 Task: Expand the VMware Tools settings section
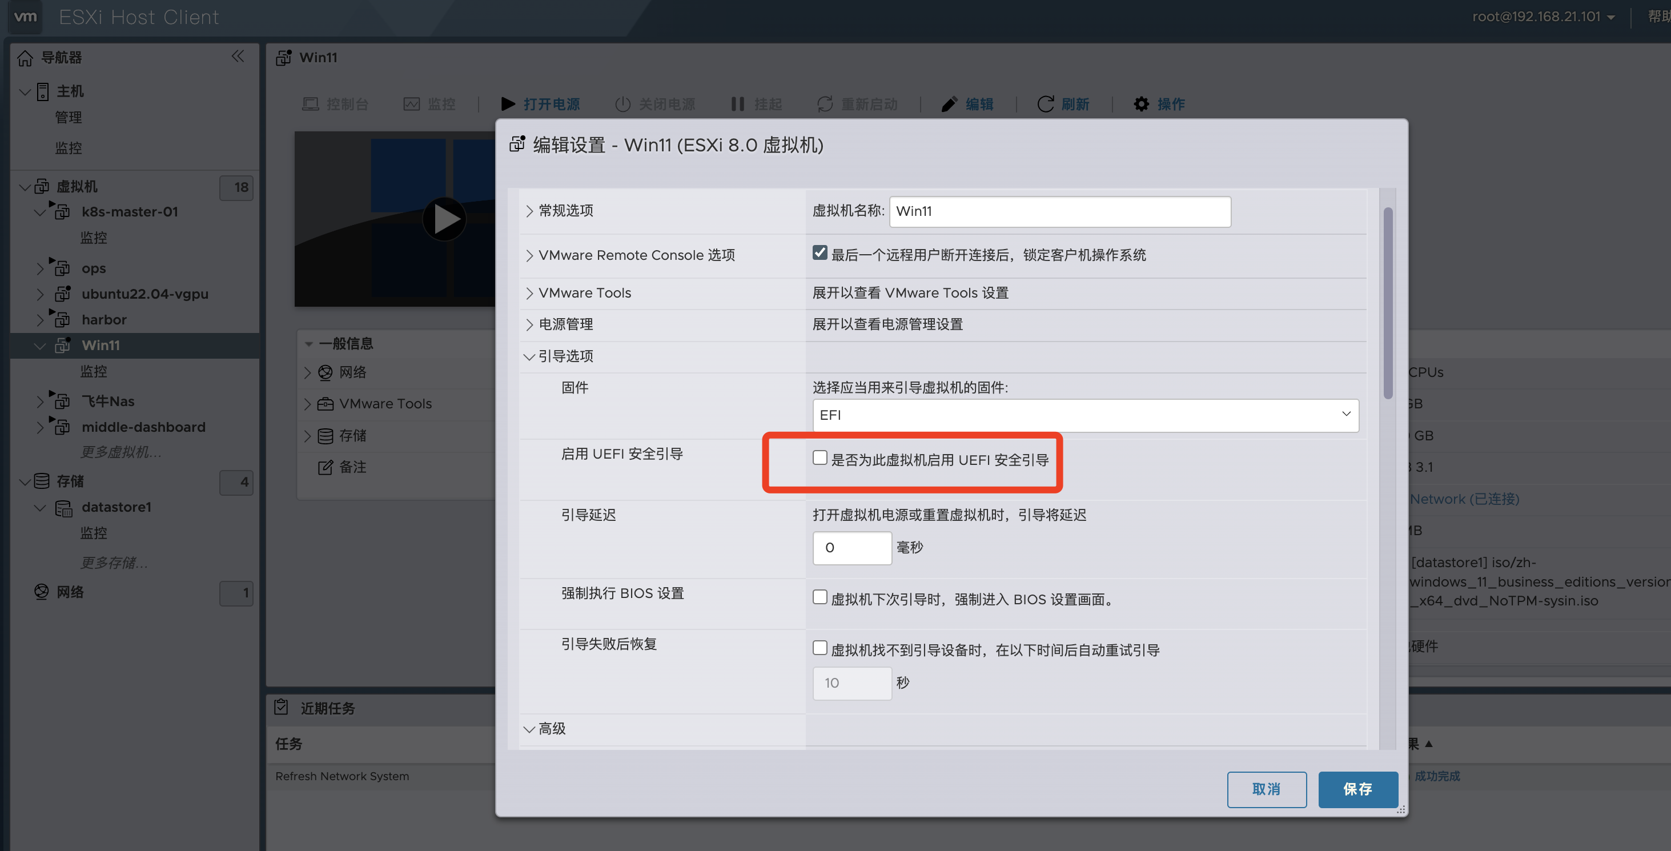point(584,292)
